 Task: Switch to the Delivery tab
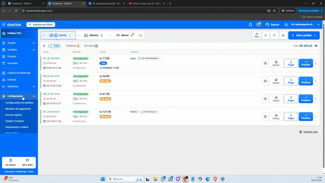pos(93,35)
